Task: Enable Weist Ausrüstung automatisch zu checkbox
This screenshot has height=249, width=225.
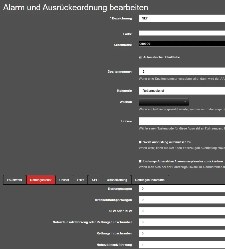Action: pyautogui.click(x=140, y=142)
